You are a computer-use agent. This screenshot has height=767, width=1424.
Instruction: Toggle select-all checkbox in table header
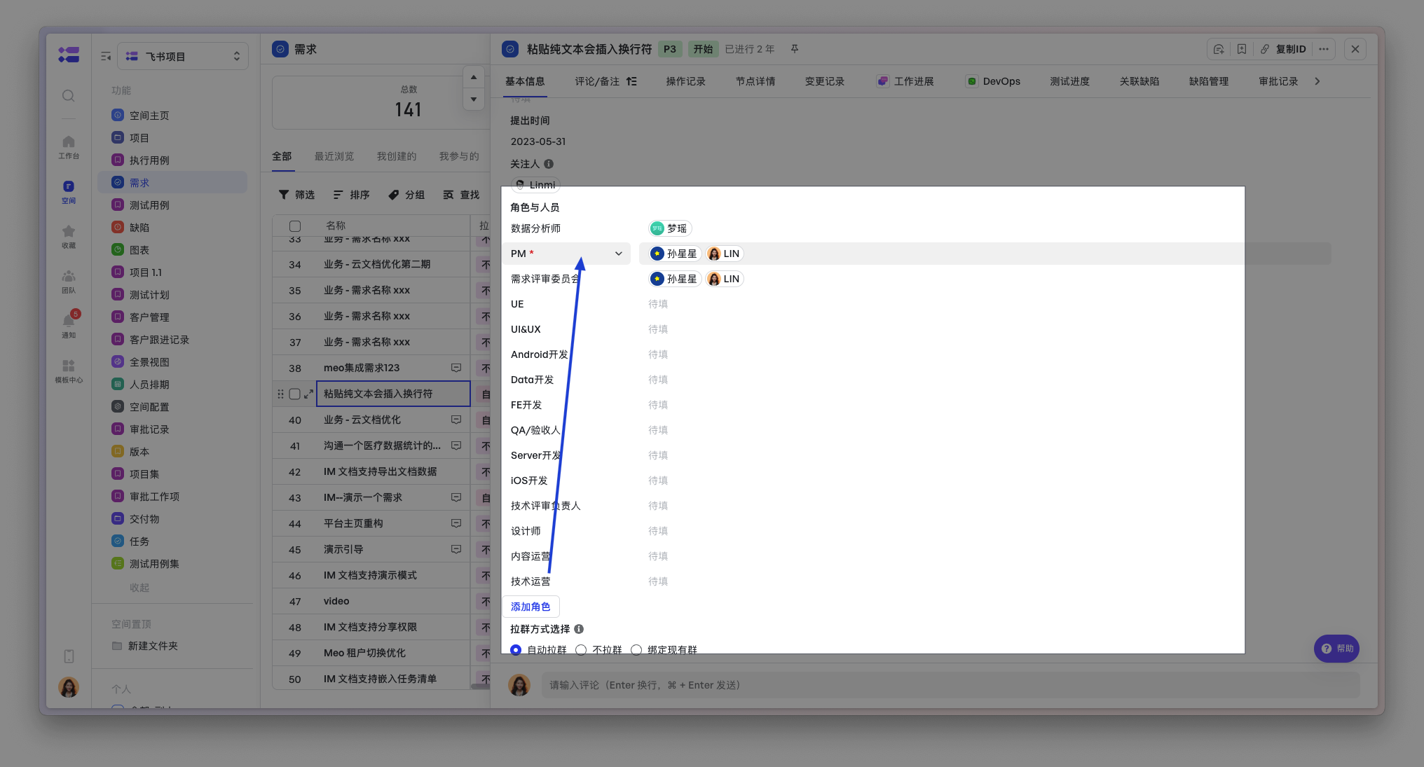point(295,226)
